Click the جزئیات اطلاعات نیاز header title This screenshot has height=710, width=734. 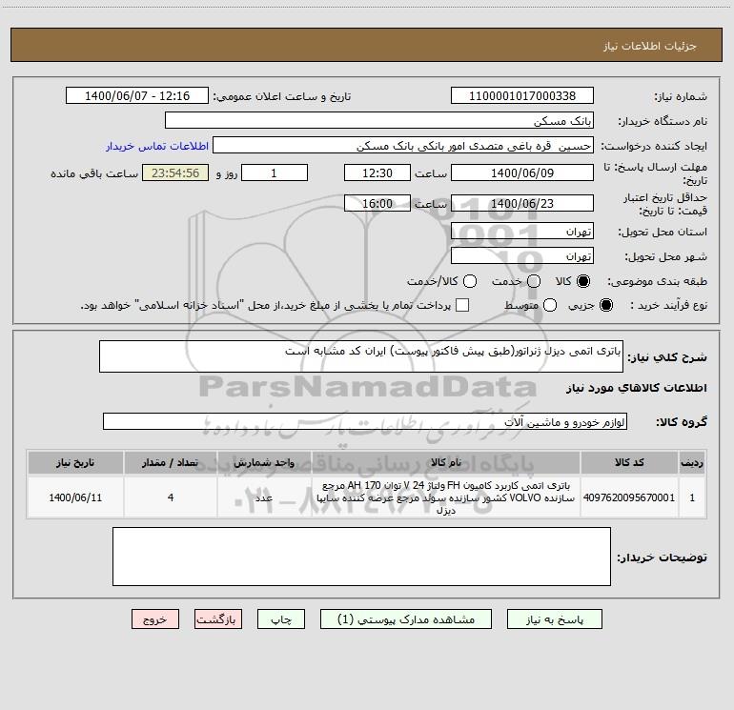click(649, 46)
